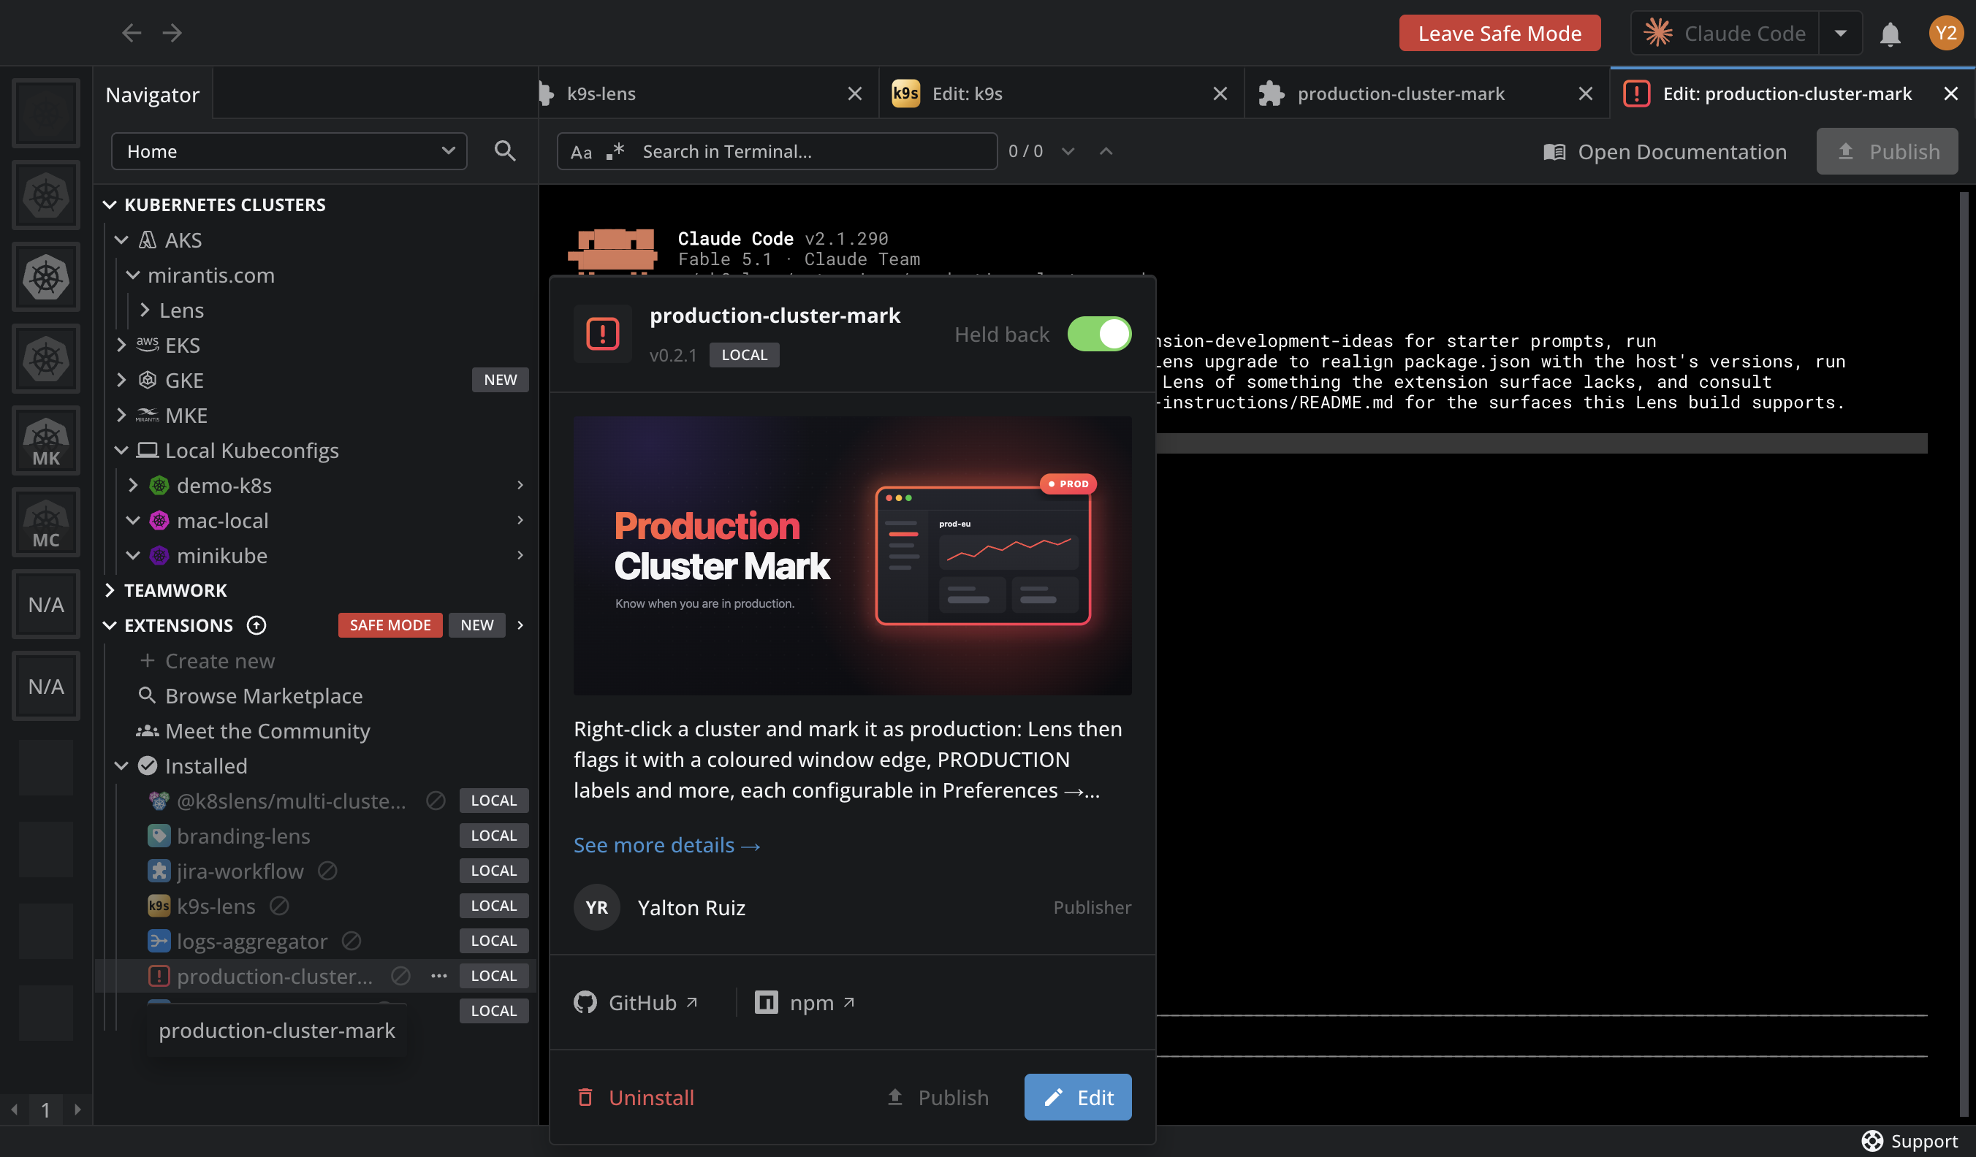Select Browse Marketplace in Extensions
This screenshot has width=1976, height=1157.
264,696
